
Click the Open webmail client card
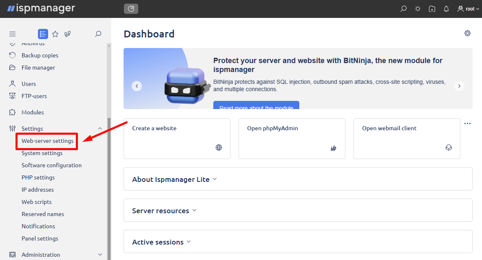point(407,139)
